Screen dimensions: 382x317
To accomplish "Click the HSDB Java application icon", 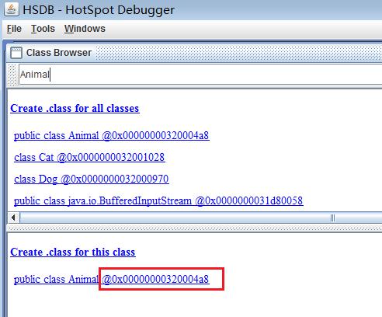I will coord(11,9).
